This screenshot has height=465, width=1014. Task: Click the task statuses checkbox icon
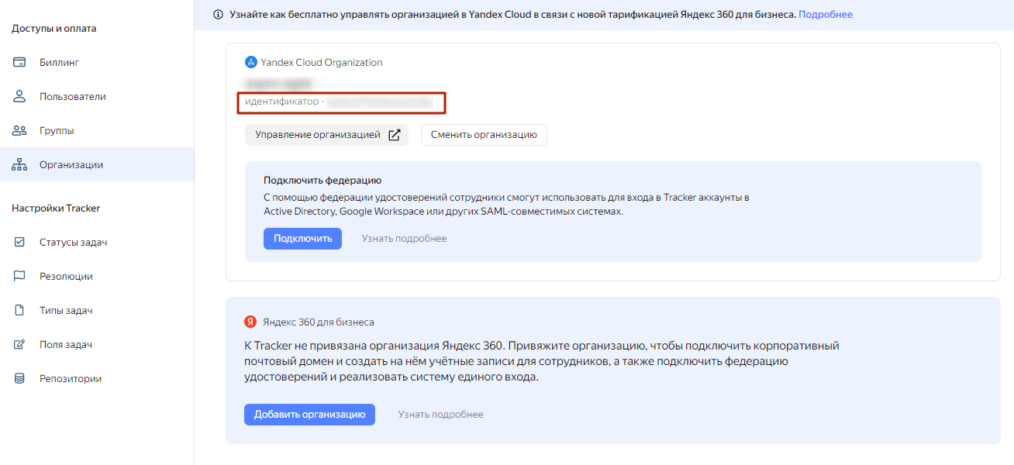[20, 242]
